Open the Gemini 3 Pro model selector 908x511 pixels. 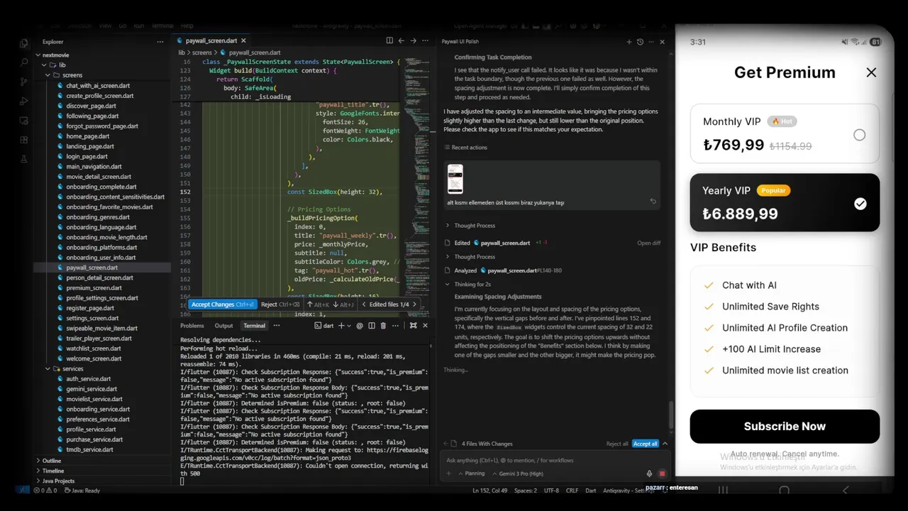(x=517, y=473)
